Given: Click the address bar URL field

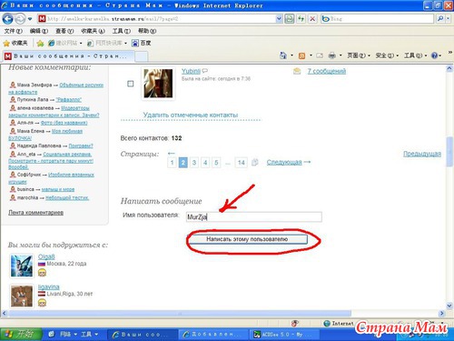Looking at the screenshot, I should click(x=157, y=19).
